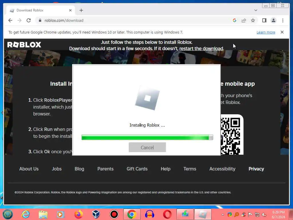Click the Roblox installer progress bar
Screen dimensions: 293x220
click(x=147, y=137)
